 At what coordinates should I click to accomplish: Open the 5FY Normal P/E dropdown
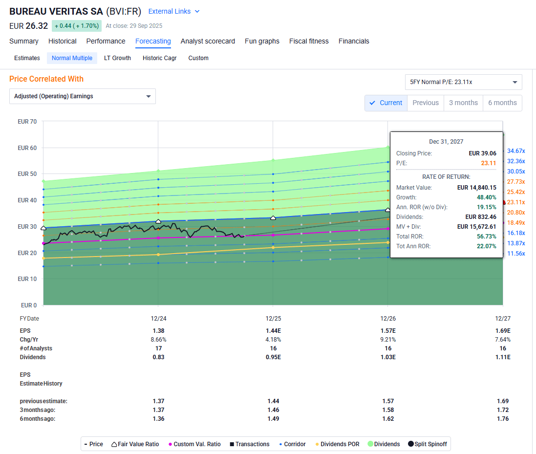463,82
